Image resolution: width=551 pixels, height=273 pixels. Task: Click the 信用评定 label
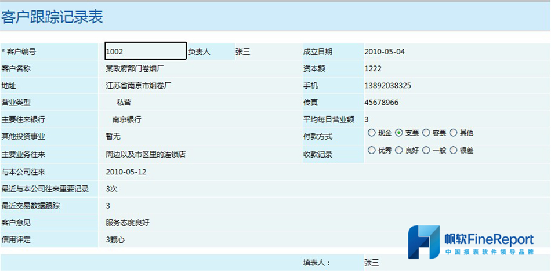16,240
